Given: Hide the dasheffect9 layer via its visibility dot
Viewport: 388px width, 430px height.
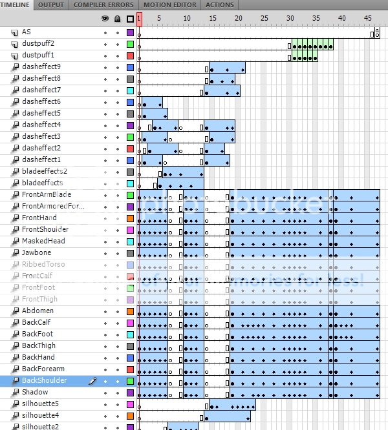Looking at the screenshot, I should pos(105,67).
